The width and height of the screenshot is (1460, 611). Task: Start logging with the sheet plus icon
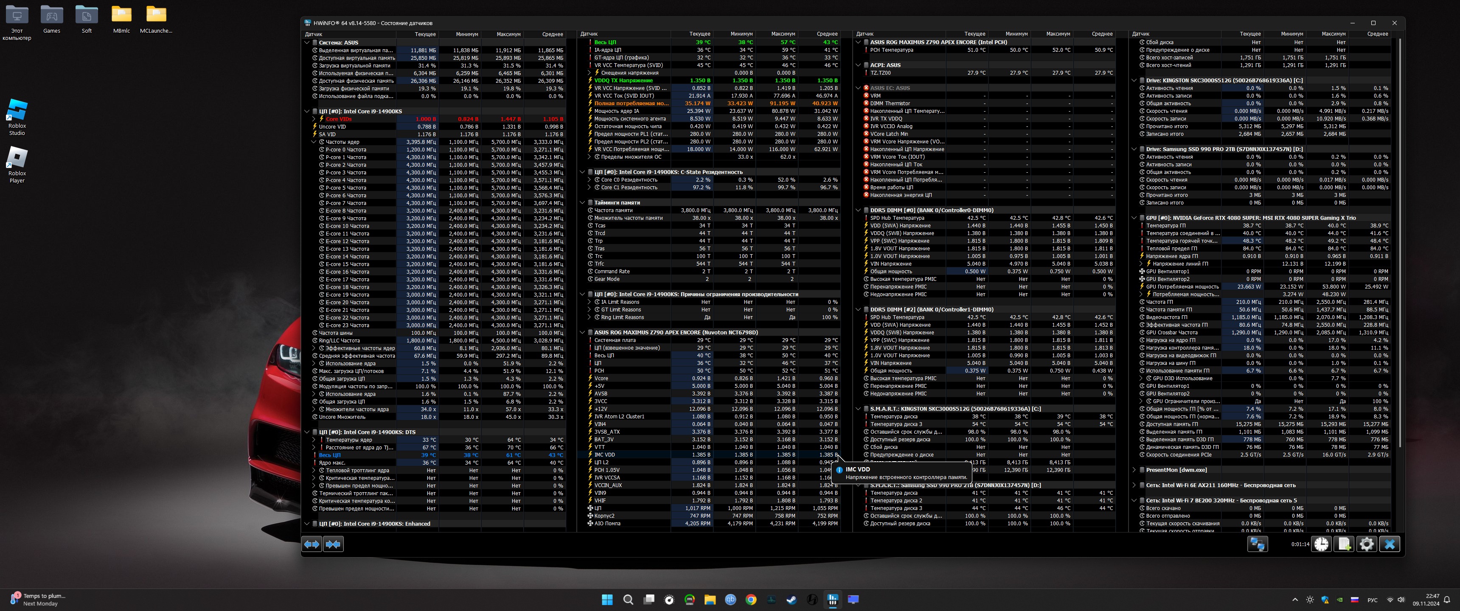pyautogui.click(x=1344, y=544)
